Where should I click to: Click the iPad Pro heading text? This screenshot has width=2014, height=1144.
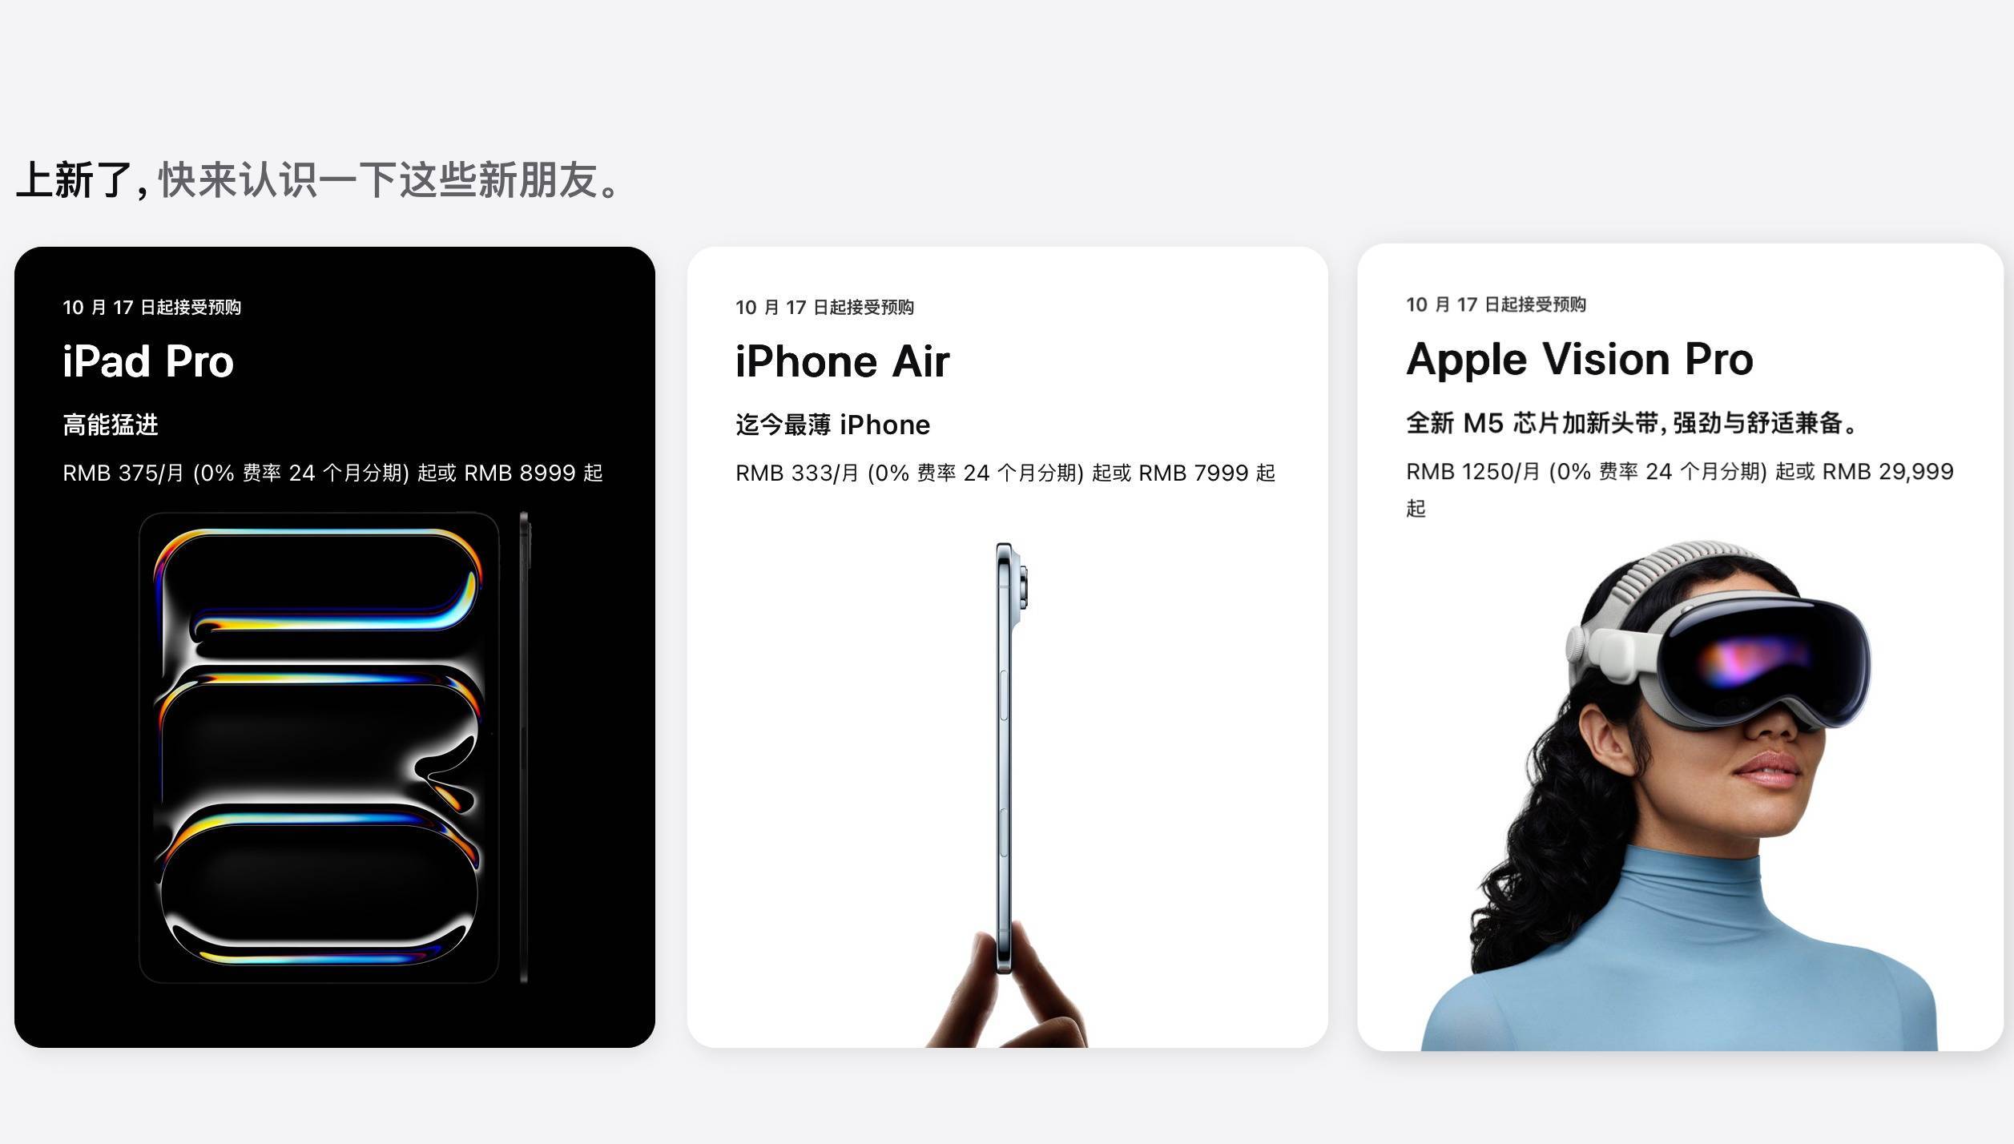click(x=148, y=361)
